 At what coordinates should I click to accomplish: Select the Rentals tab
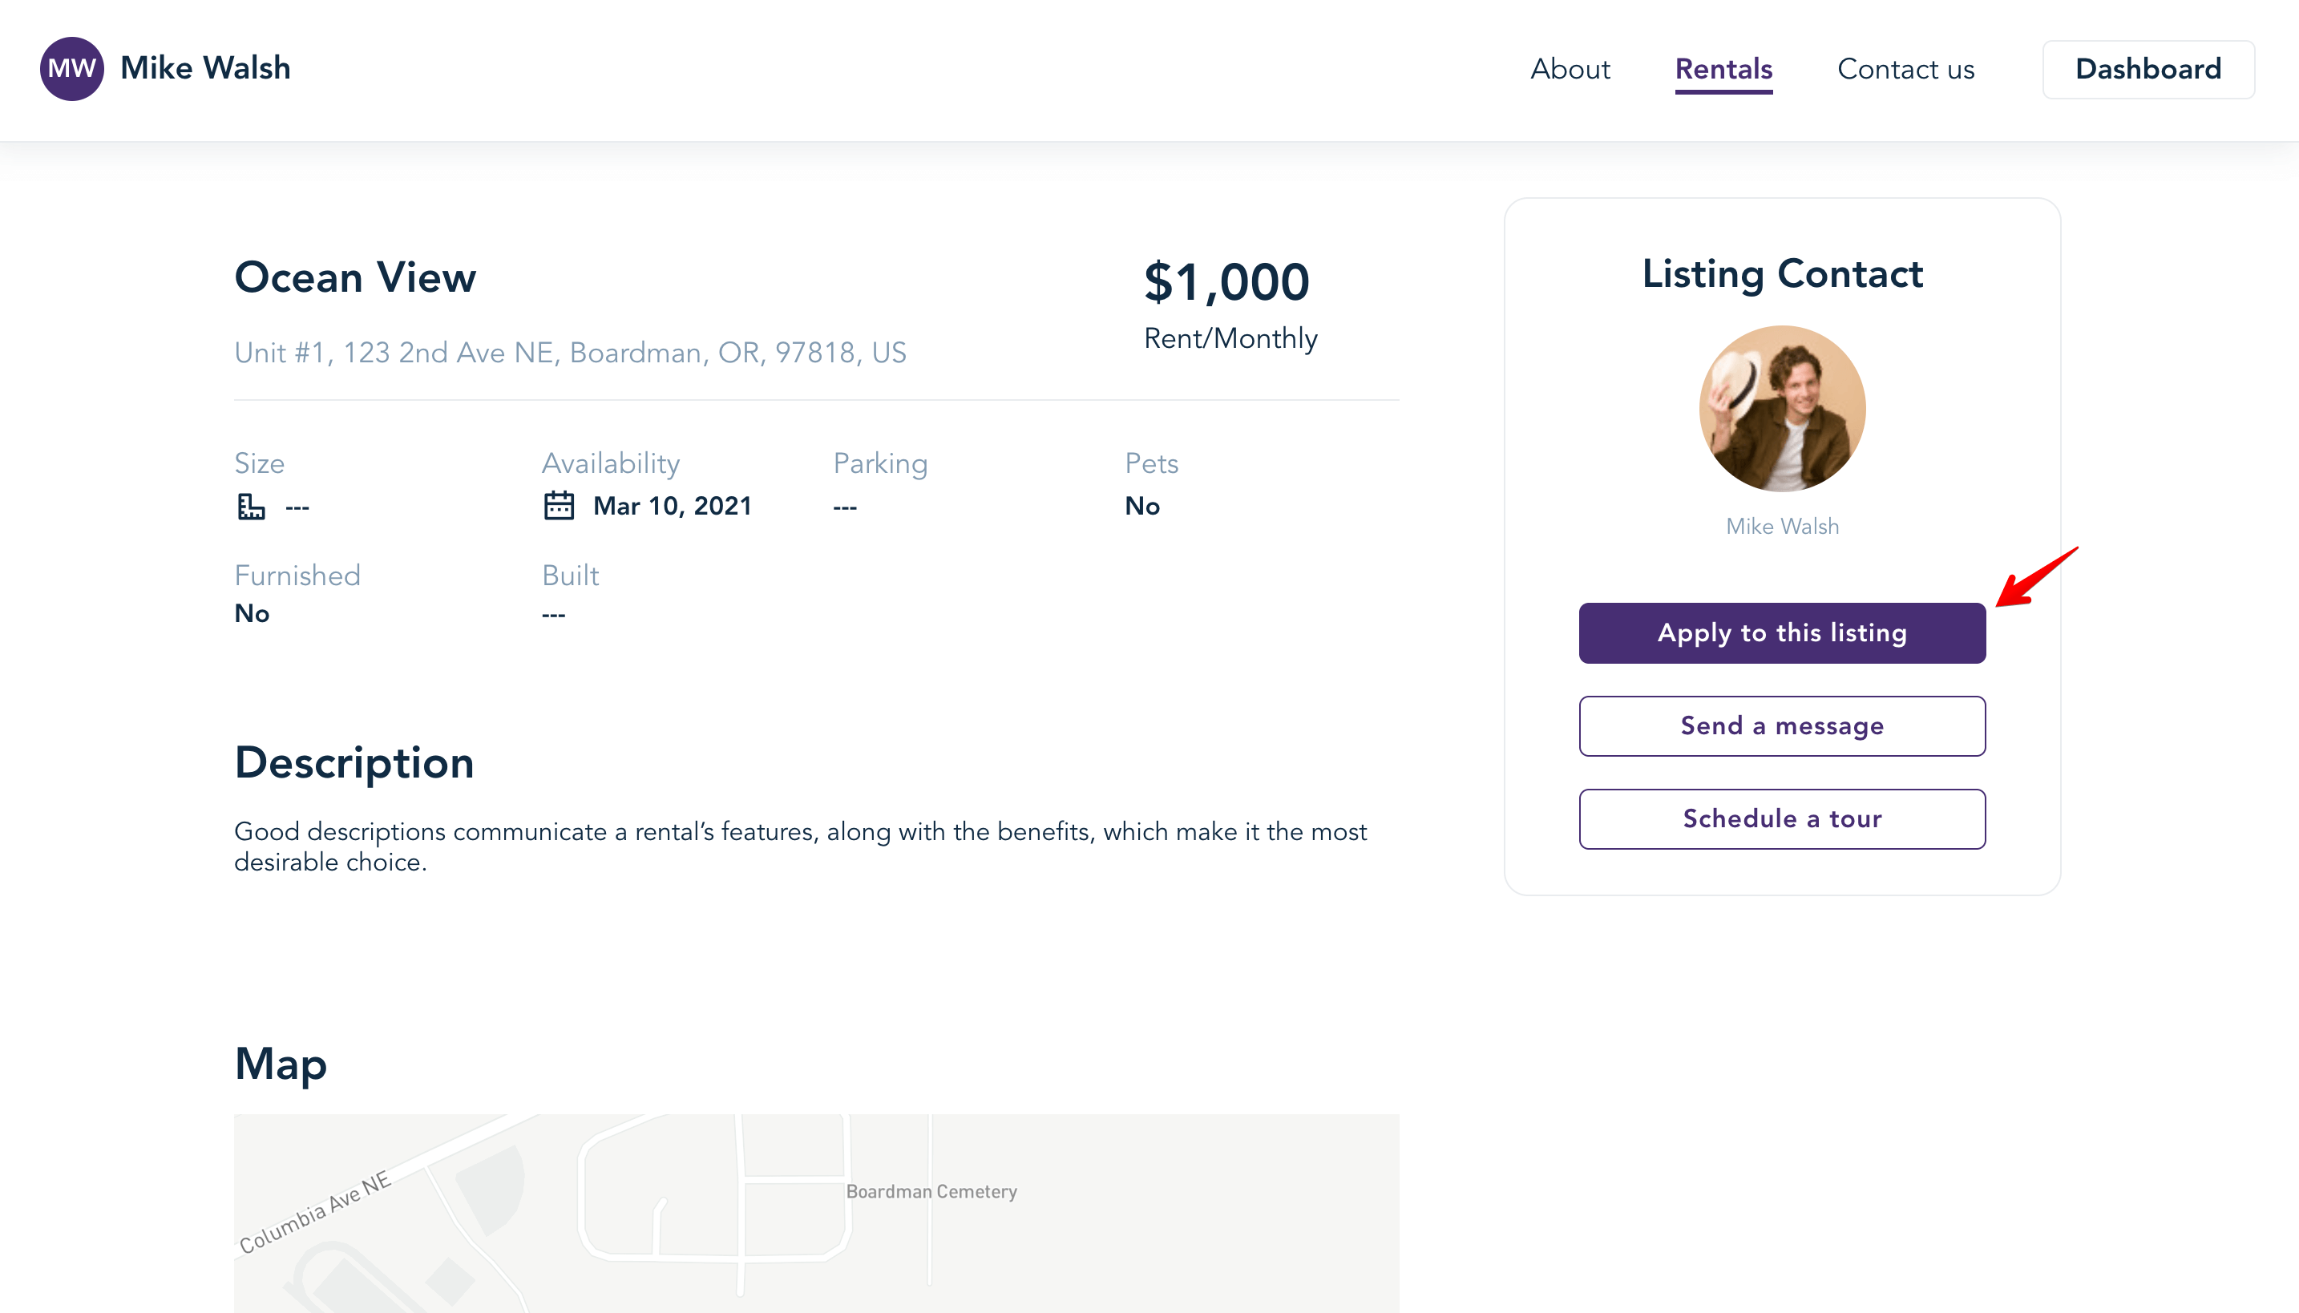[1723, 70]
